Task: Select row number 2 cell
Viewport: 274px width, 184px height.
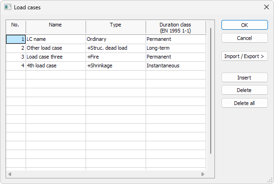Action: (16, 48)
